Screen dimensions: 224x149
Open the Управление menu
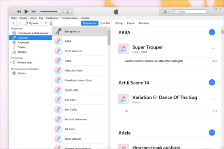click(x=52, y=18)
